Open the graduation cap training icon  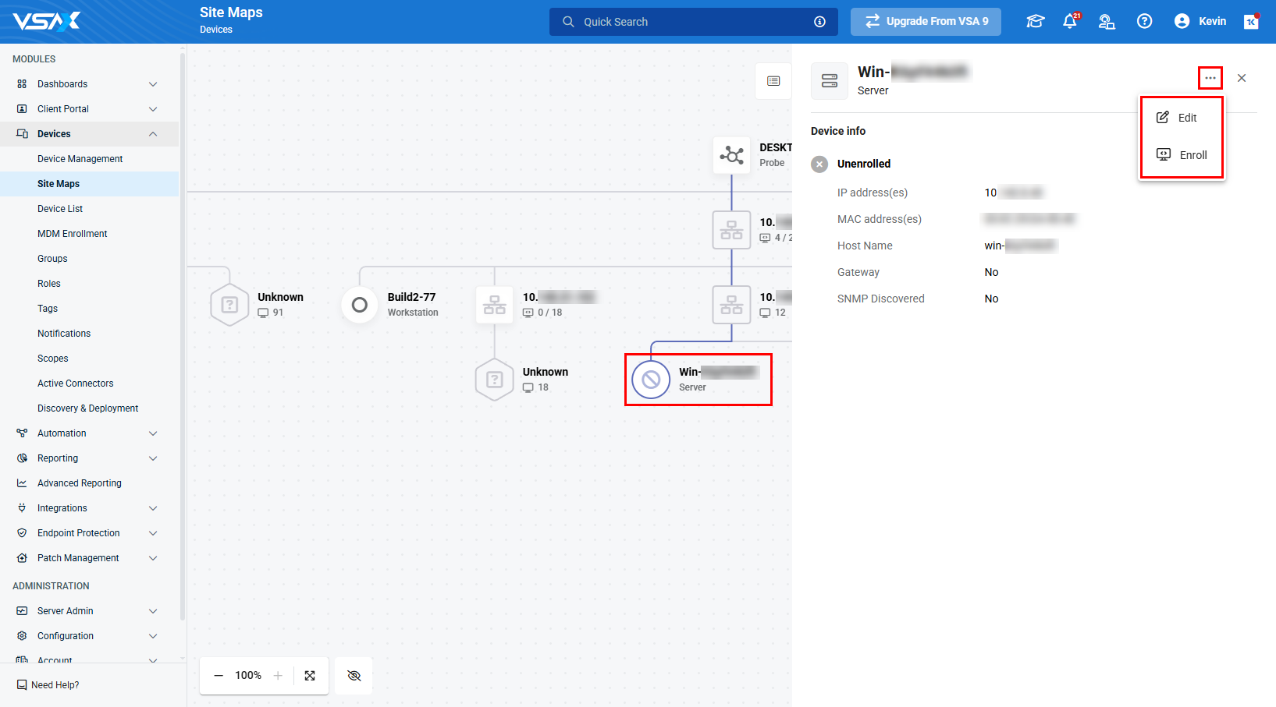tap(1035, 21)
